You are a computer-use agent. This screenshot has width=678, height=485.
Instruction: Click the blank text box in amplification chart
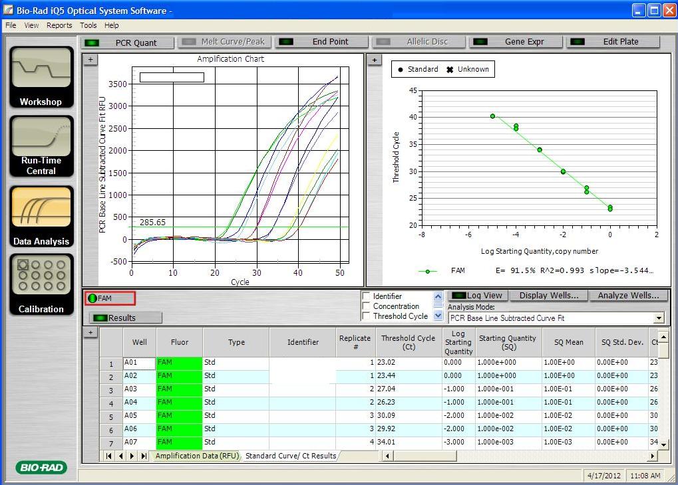coord(172,78)
